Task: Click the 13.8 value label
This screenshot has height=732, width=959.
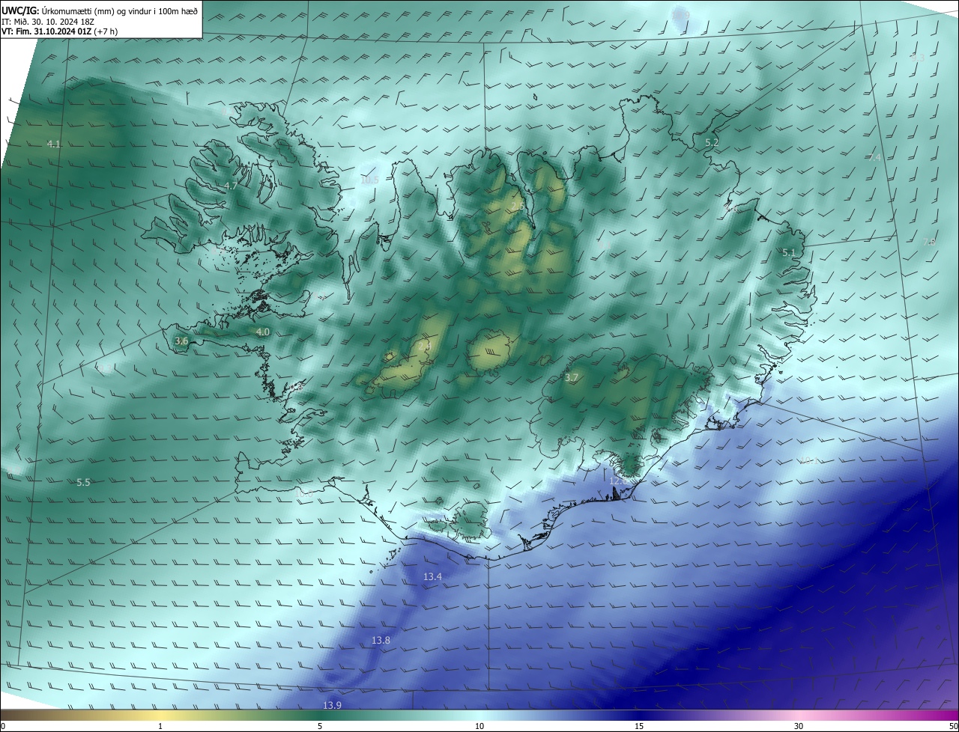Action: 381,641
